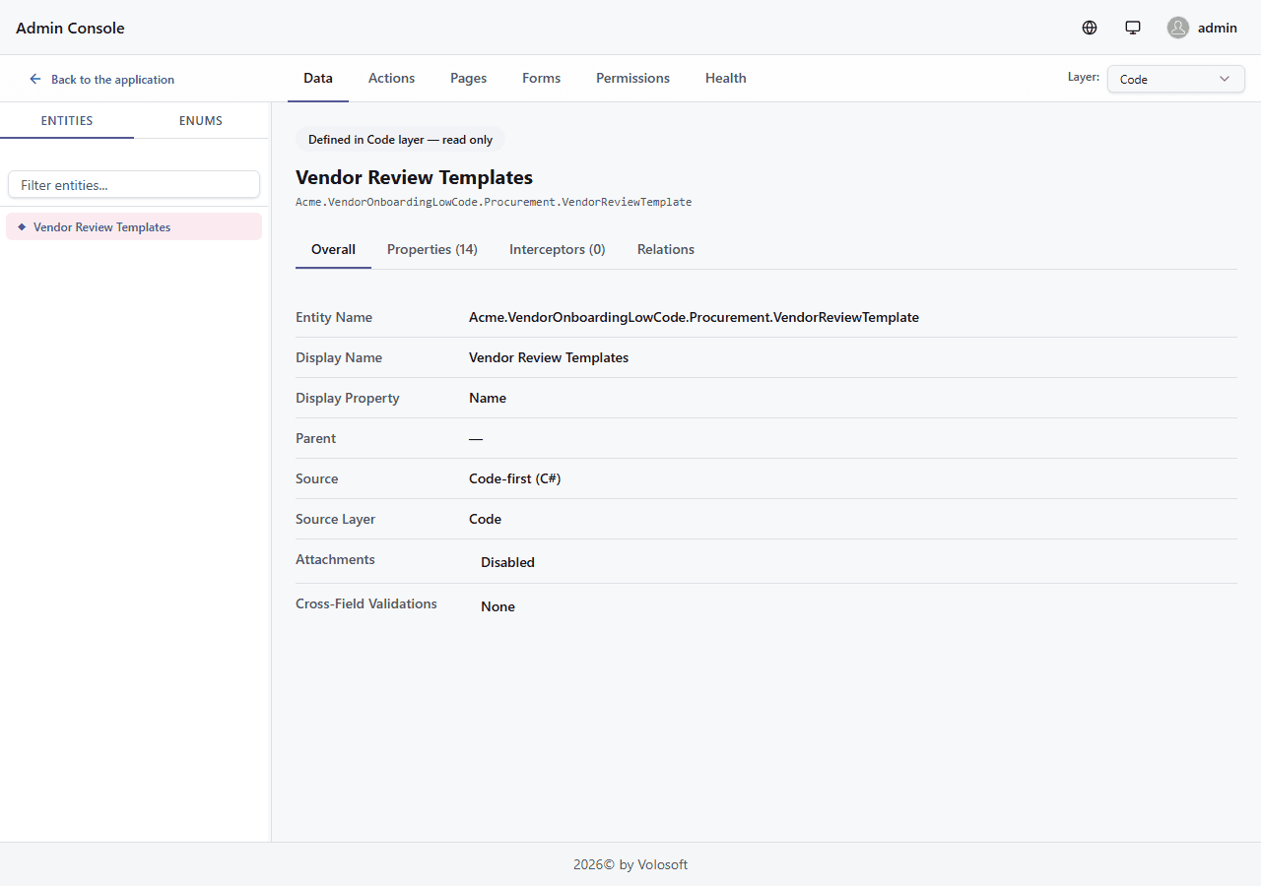Click the monitor theme icon
1261x886 pixels.
[1133, 28]
